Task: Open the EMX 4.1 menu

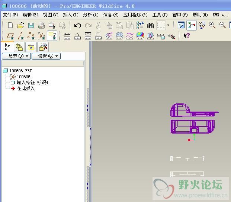Action: 220,15
